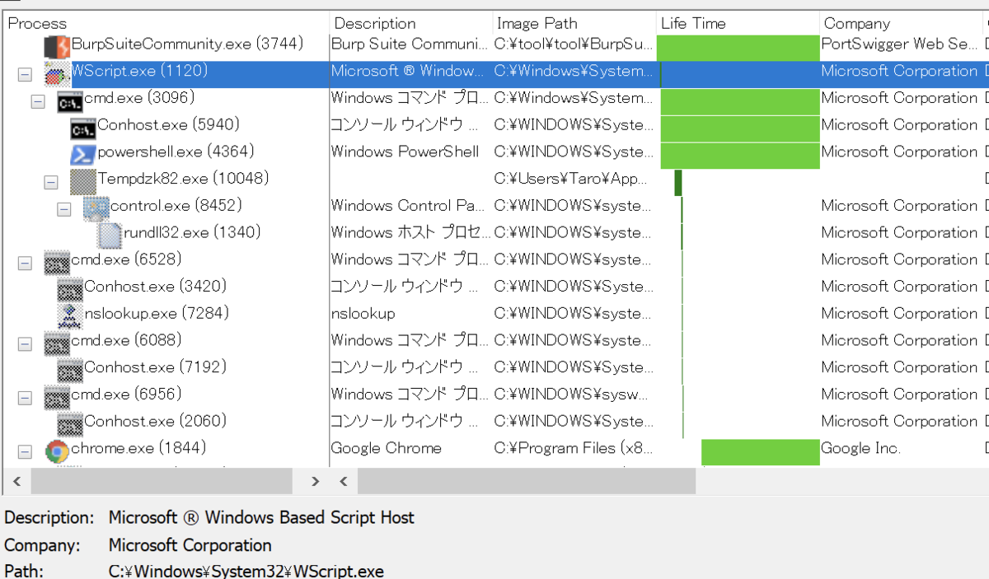Click the 'PortSwigger Web Se...' company cell
Screen dimensions: 989x579
point(900,44)
